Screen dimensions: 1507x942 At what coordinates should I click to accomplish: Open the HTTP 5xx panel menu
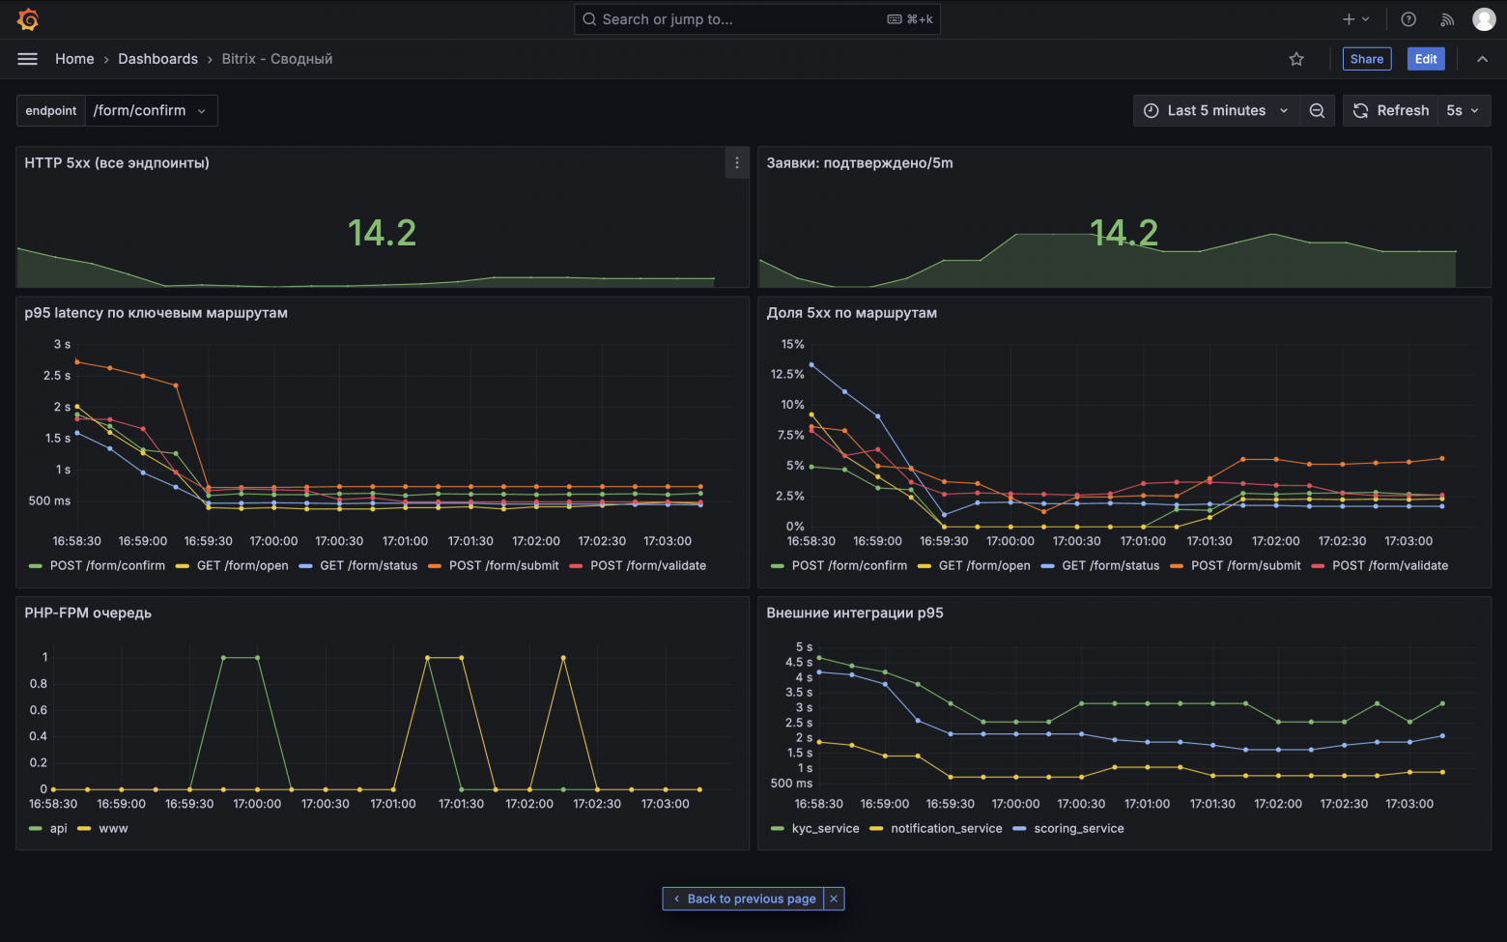tap(737, 163)
